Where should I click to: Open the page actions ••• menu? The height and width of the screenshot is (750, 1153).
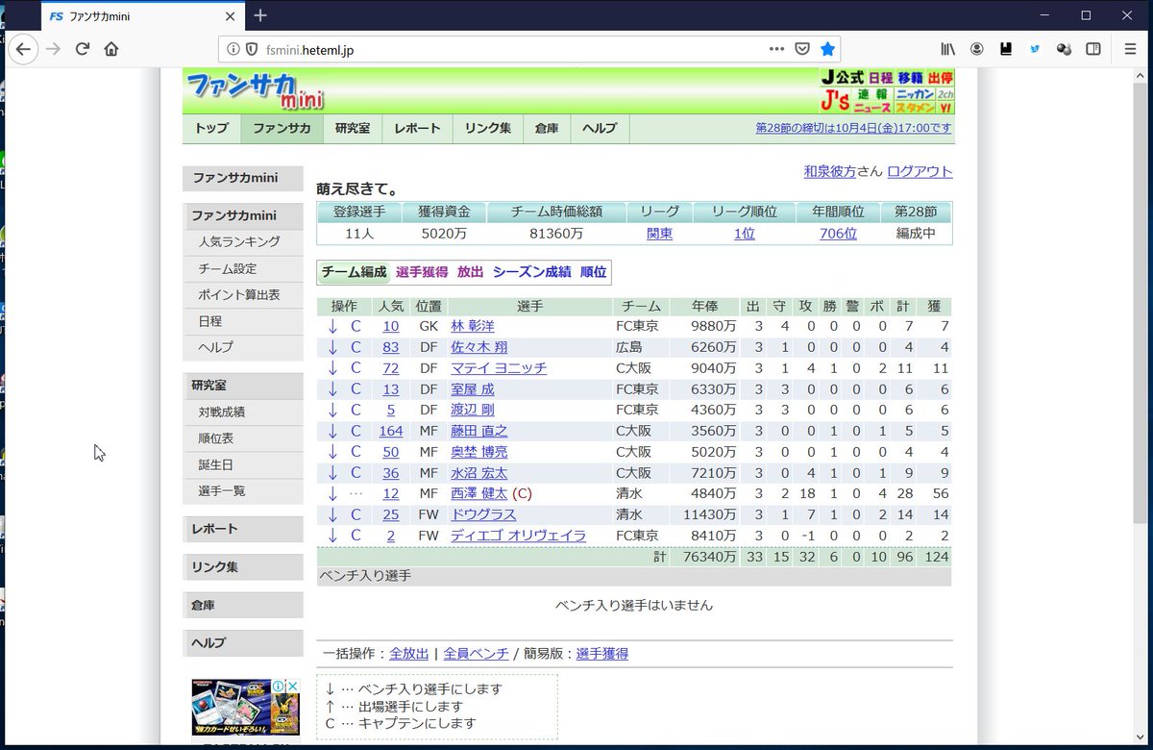(x=776, y=47)
